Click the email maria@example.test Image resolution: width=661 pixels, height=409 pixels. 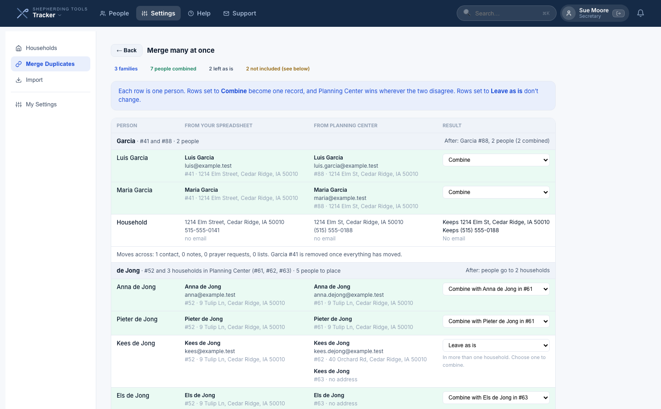[x=340, y=198]
